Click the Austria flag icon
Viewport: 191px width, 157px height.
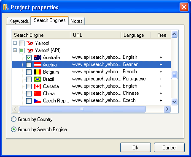[x=38, y=65]
